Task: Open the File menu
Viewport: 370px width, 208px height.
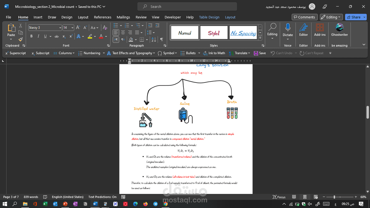Action: [x=8, y=17]
